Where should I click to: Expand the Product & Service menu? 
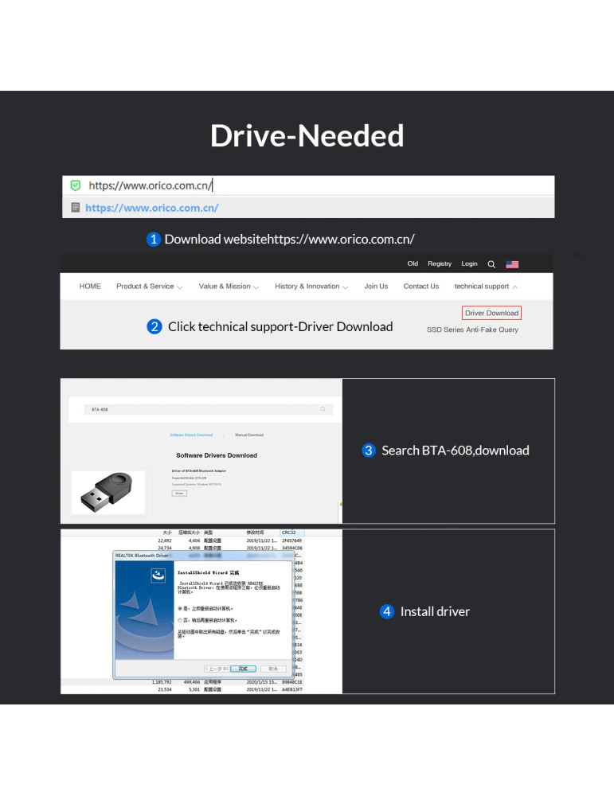pos(149,287)
